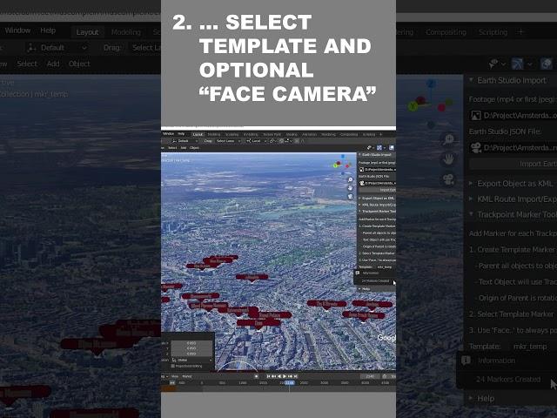
Task: Jump to last frame in inset timeline
Action: tap(296, 376)
